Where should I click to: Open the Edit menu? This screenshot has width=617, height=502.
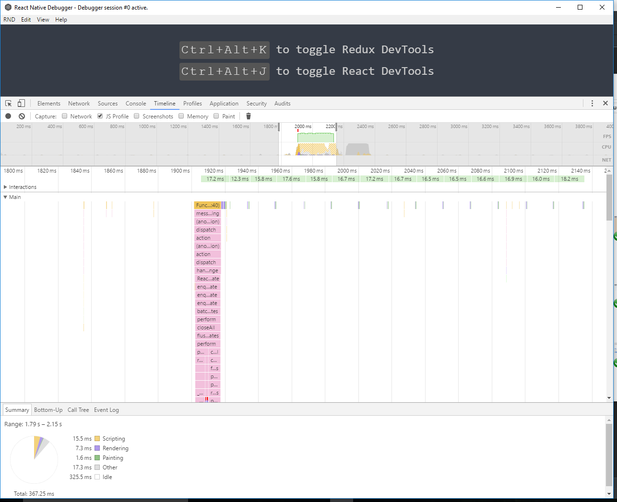[26, 20]
